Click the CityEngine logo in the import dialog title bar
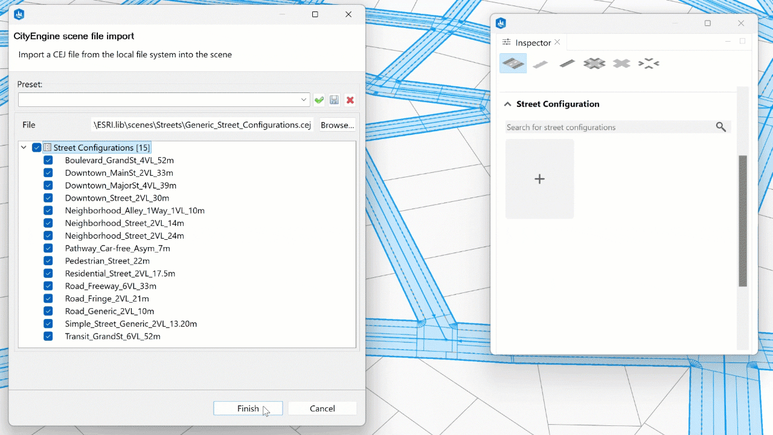Viewport: 773px width, 435px height. pyautogui.click(x=19, y=14)
